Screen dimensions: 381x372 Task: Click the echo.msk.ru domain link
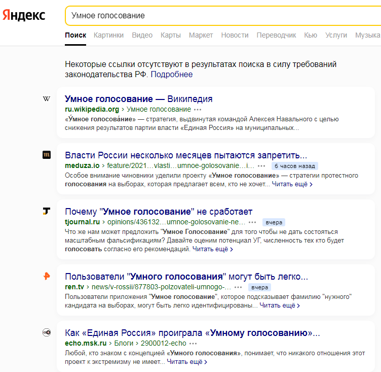coord(86,343)
